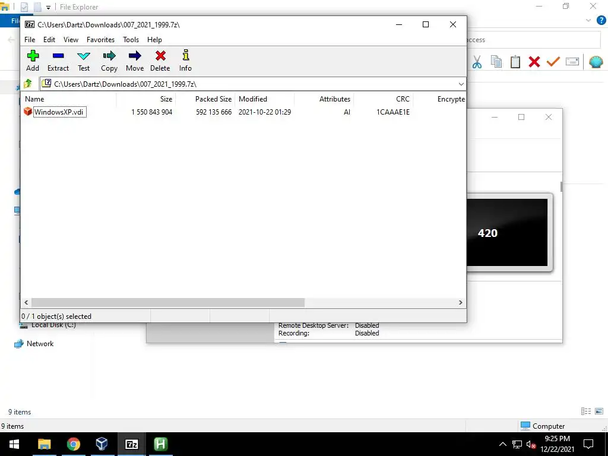Image resolution: width=608 pixels, height=456 pixels.
Task: Click the network tray icon
Action: pyautogui.click(x=517, y=444)
